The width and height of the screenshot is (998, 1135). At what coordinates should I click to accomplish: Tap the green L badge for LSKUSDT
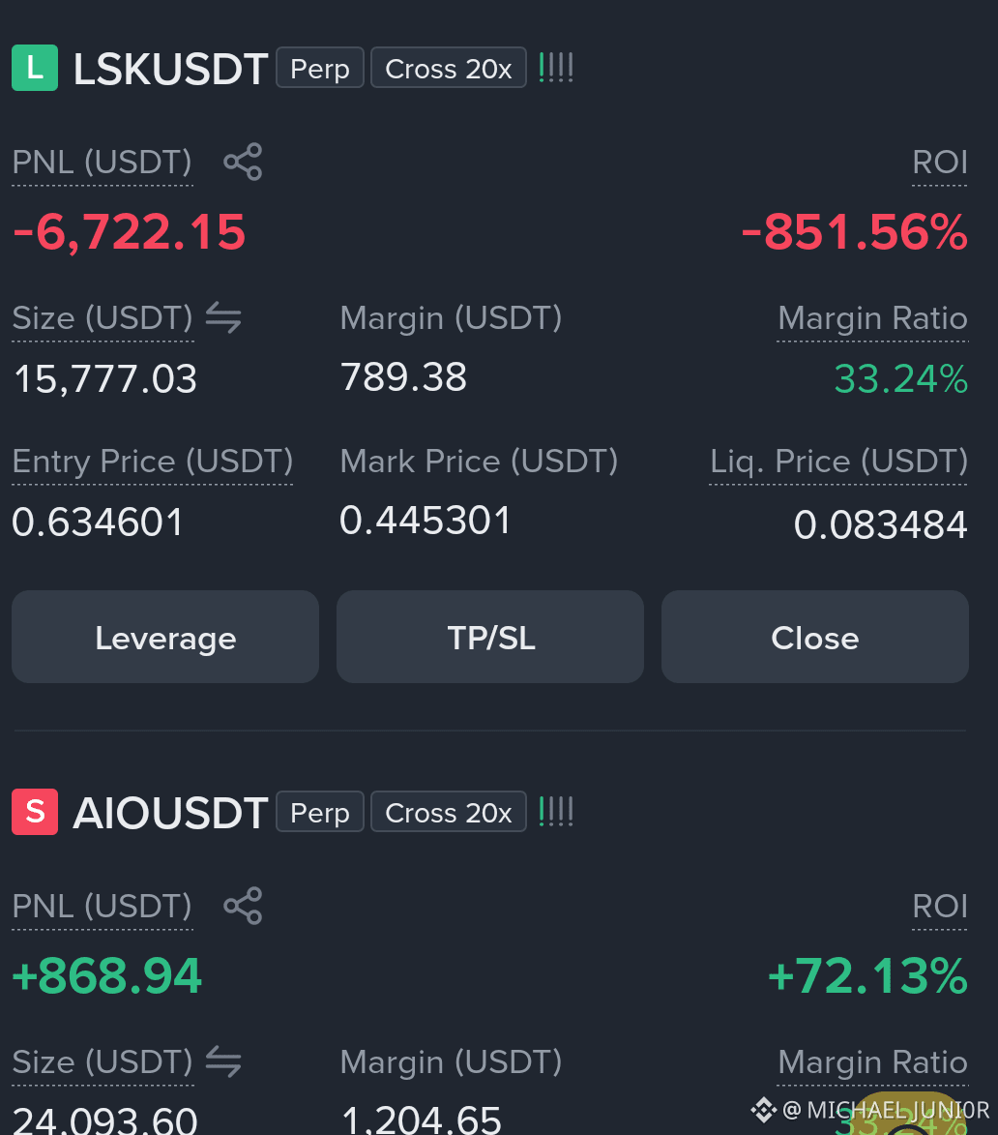pyautogui.click(x=35, y=68)
